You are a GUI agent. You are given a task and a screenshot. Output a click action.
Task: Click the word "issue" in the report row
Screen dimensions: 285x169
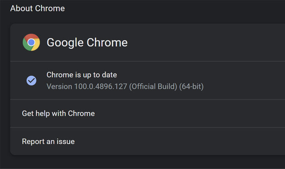65,141
